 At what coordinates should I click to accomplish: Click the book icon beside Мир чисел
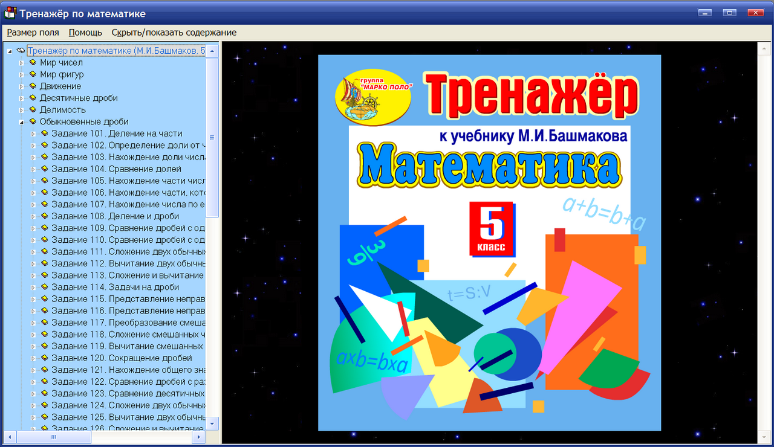[x=33, y=62]
